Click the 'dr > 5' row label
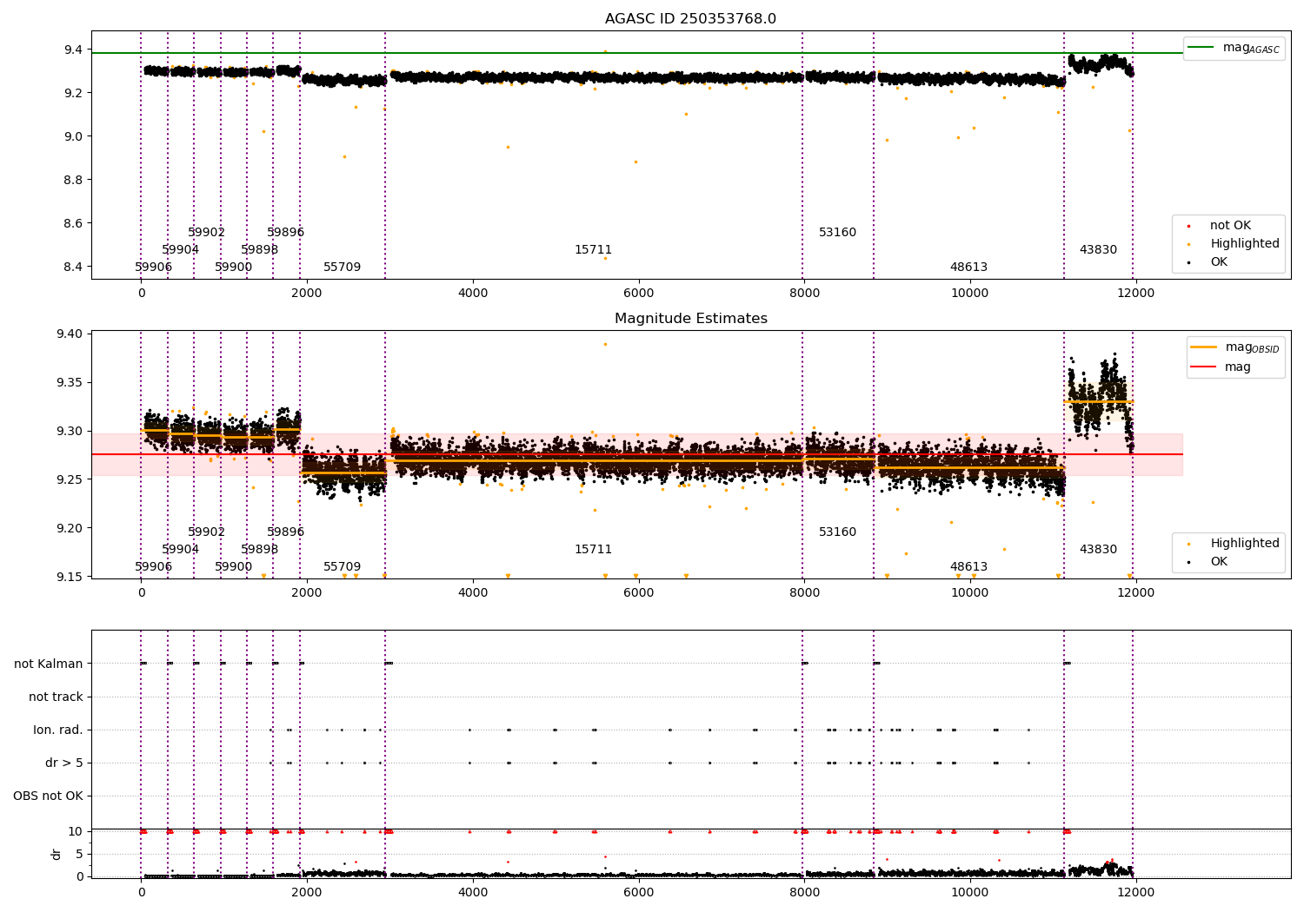Image resolution: width=1304 pixels, height=912 pixels. tap(64, 763)
